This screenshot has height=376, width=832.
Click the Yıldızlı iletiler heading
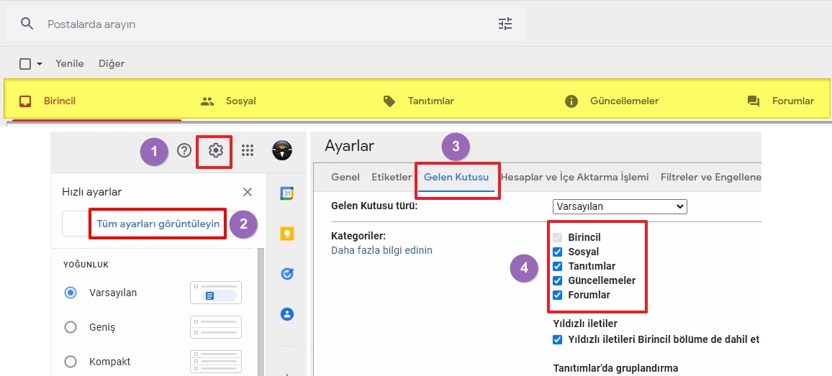point(585,323)
